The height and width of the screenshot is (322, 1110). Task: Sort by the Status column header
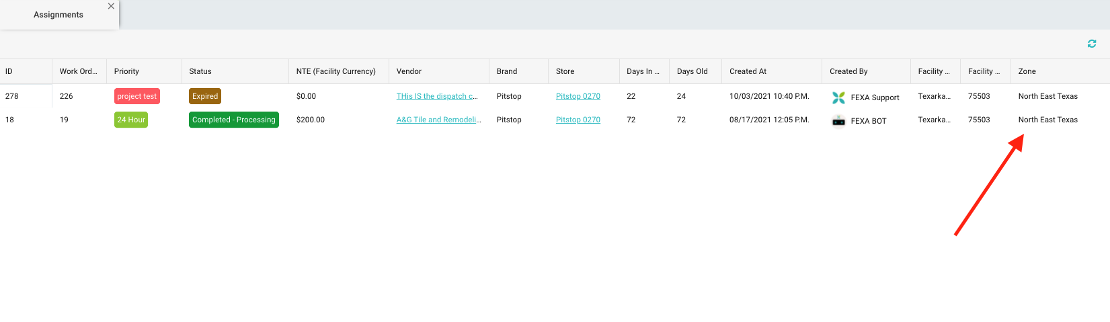point(200,71)
